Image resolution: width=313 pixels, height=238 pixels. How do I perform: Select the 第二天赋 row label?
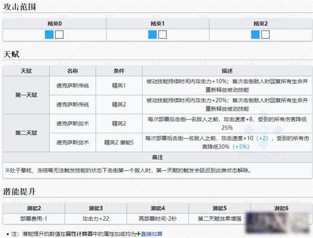[x=26, y=133]
